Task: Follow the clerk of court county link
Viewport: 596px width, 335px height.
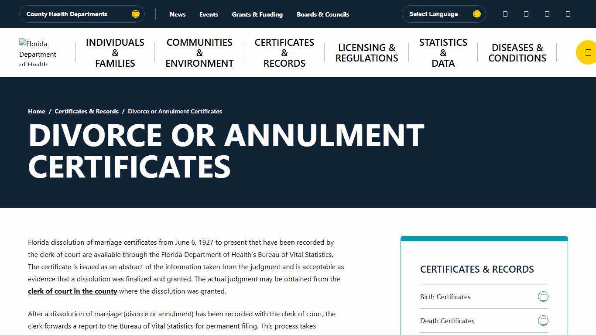Action: point(72,291)
